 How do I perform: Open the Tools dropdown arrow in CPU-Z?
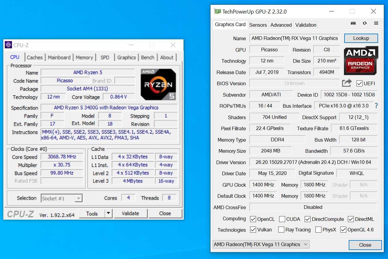tap(108, 214)
